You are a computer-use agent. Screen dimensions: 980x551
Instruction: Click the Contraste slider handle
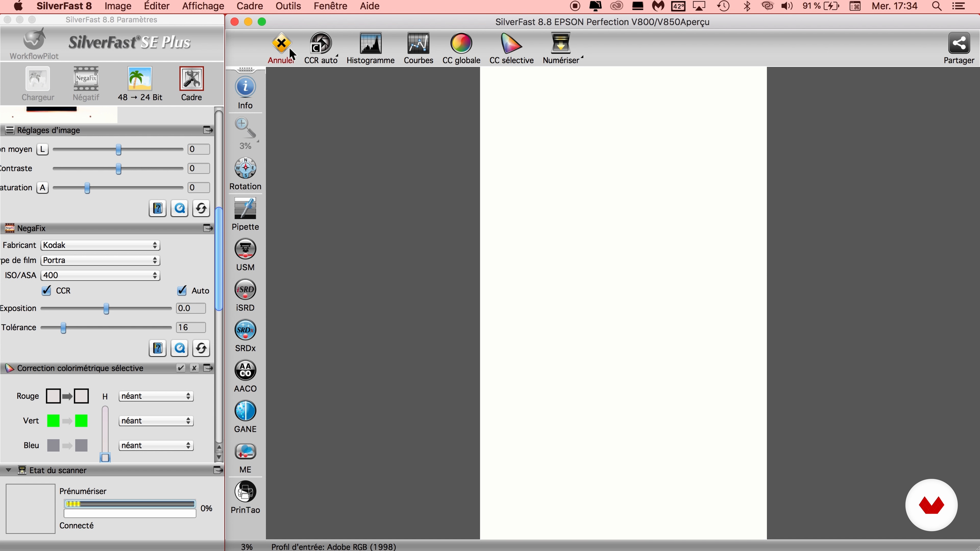coord(118,168)
